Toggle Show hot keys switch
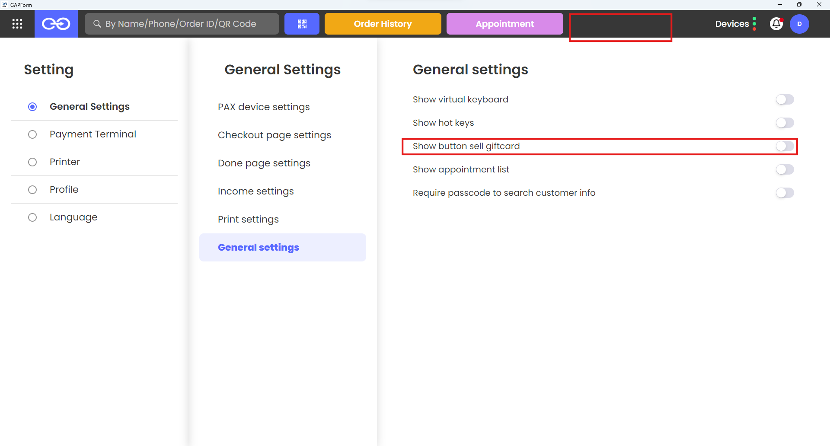Viewport: 830px width, 446px height. coord(785,123)
